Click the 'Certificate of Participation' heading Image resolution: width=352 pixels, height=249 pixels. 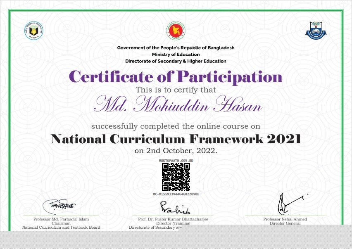(x=176, y=77)
